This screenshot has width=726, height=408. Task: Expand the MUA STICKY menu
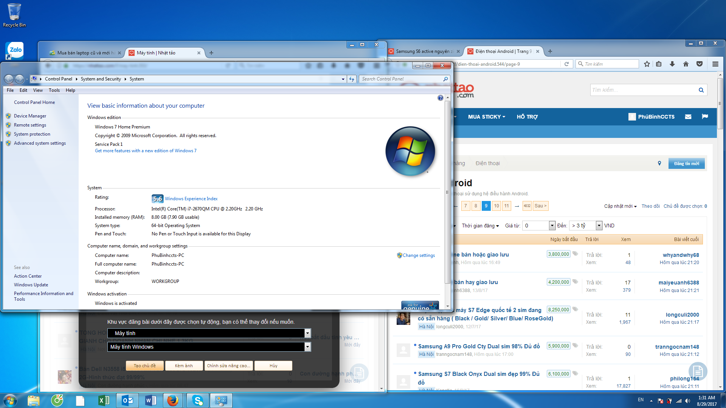[x=487, y=117]
